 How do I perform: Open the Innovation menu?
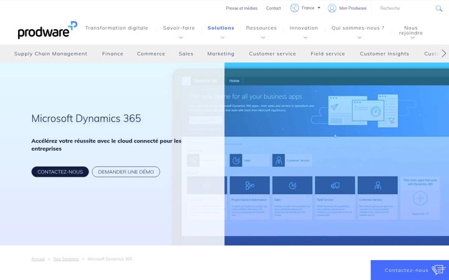(304, 28)
